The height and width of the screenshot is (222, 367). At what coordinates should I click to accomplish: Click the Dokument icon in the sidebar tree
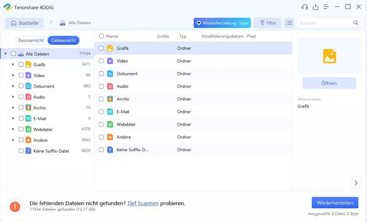click(28, 86)
